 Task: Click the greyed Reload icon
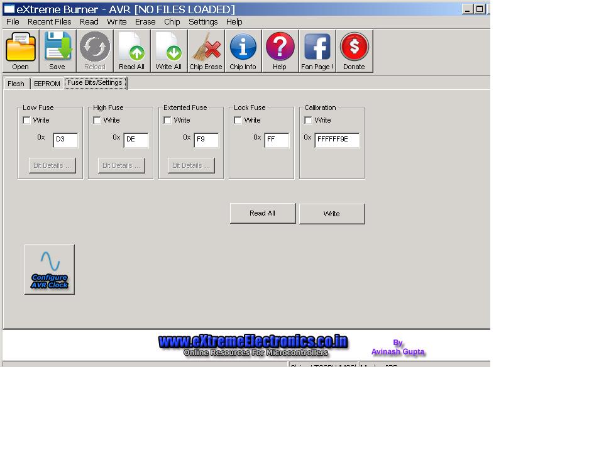click(x=95, y=51)
